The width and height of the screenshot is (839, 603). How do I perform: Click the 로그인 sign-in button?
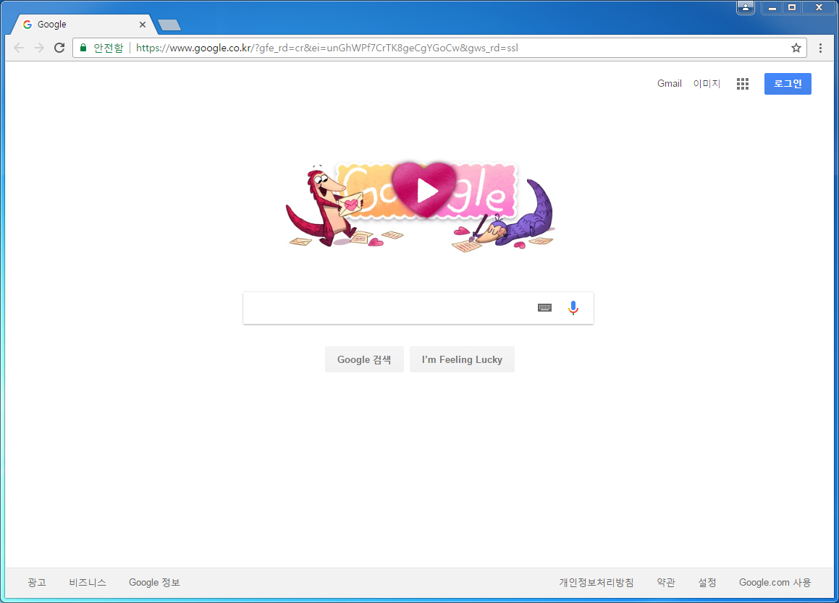[788, 83]
